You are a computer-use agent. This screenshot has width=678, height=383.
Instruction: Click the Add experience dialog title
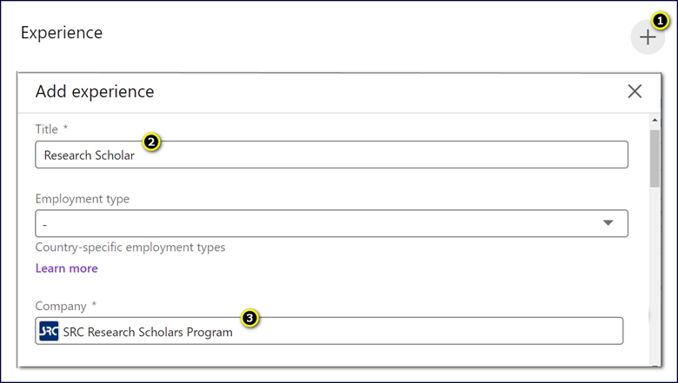(x=95, y=91)
